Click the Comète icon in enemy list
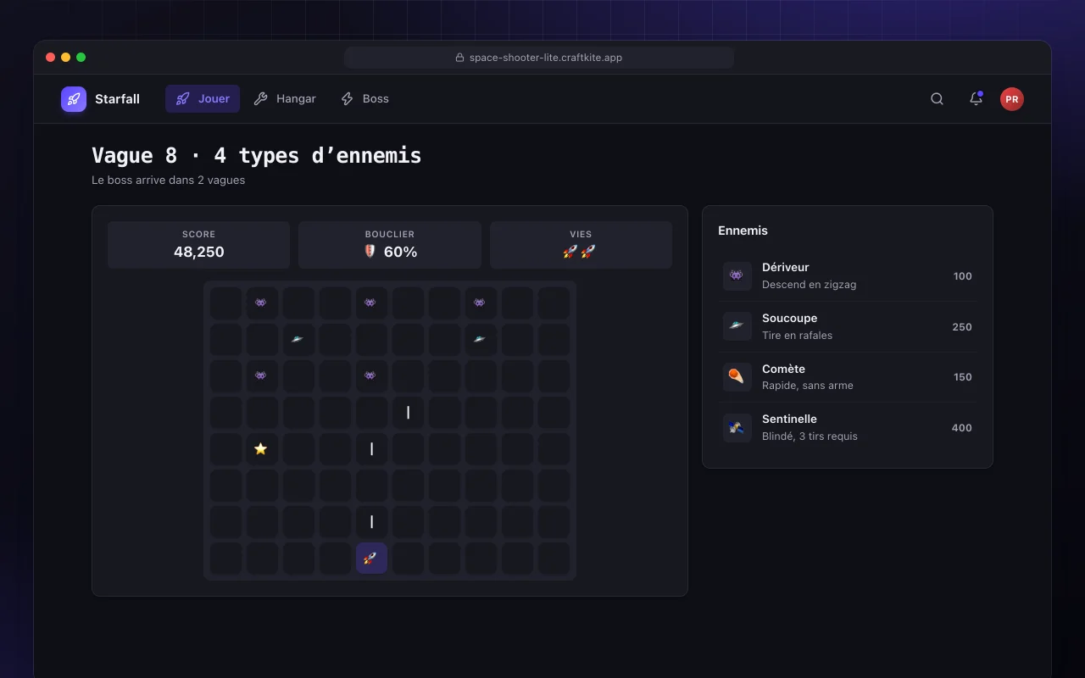This screenshot has height=678, width=1085. click(737, 377)
